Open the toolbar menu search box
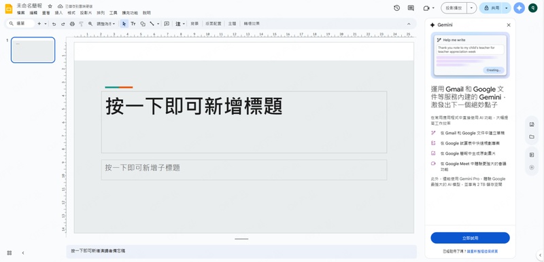Viewport: 544px width, 262px height. [x=21, y=24]
